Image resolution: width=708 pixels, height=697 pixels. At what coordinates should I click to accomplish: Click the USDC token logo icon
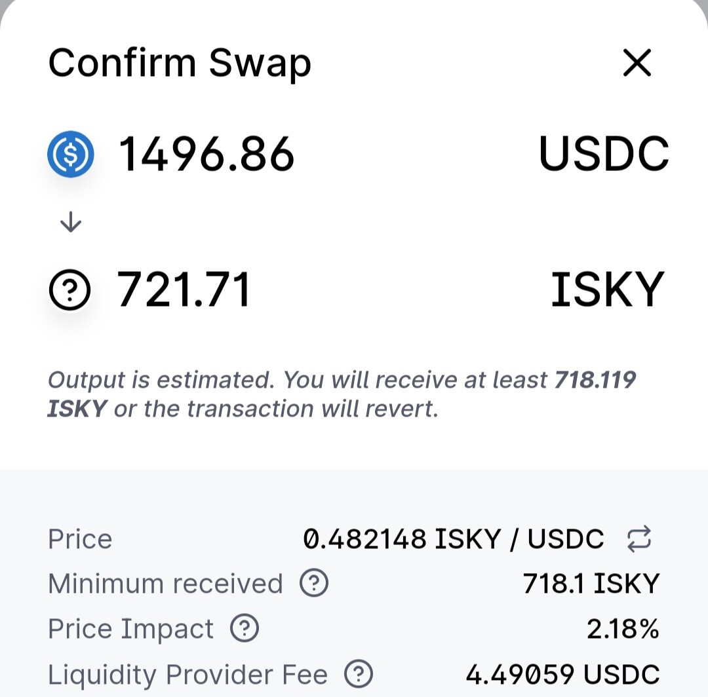point(71,155)
